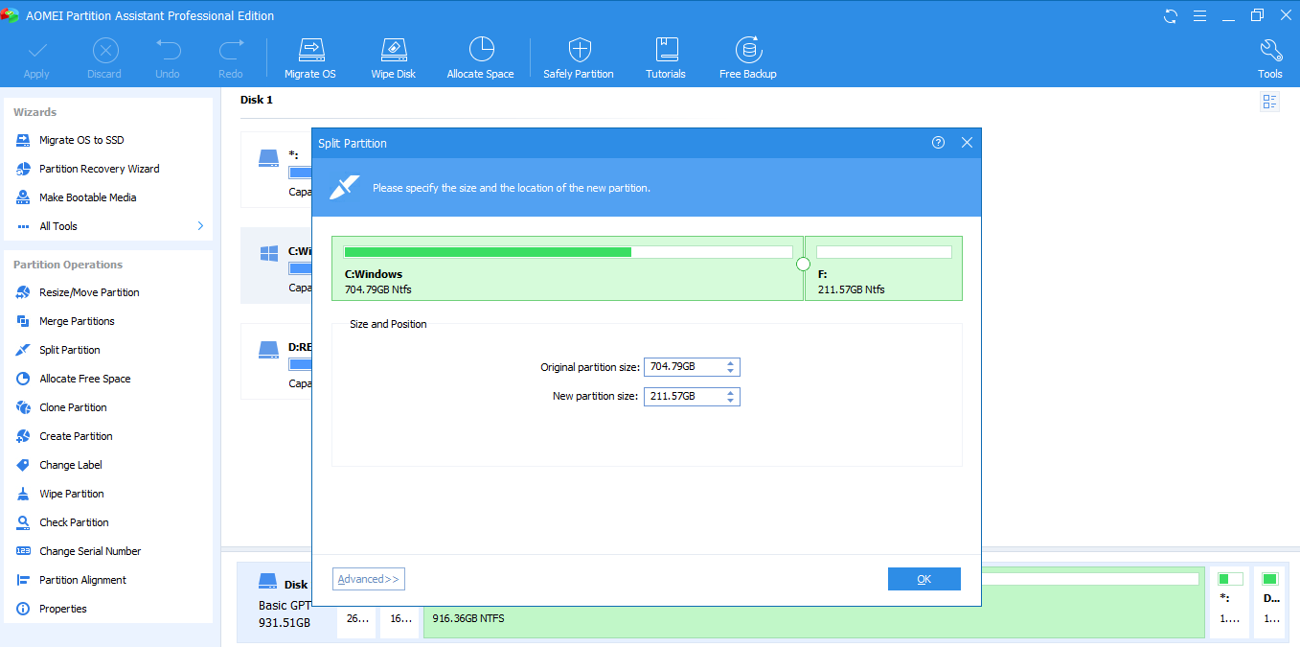Open the Tutorials icon
This screenshot has height=647, width=1300.
(x=665, y=58)
